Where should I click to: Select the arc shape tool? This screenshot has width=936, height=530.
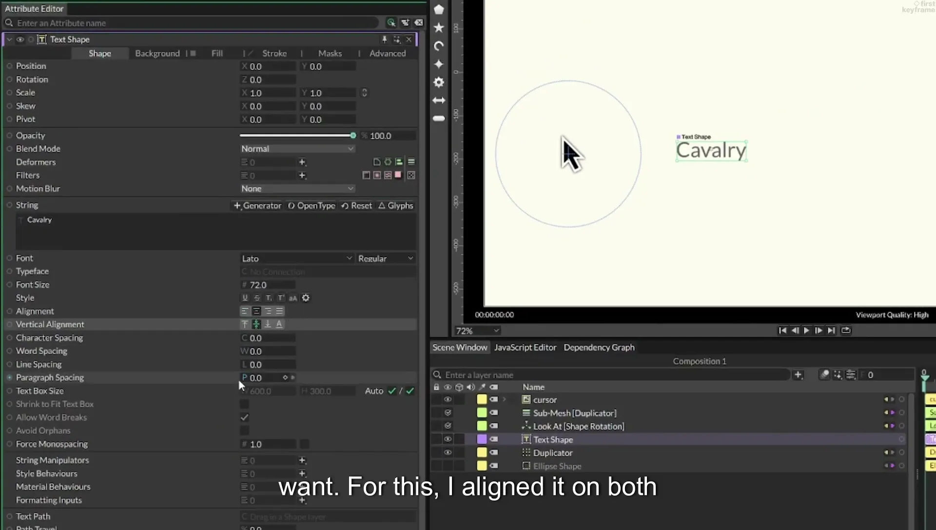[439, 46]
